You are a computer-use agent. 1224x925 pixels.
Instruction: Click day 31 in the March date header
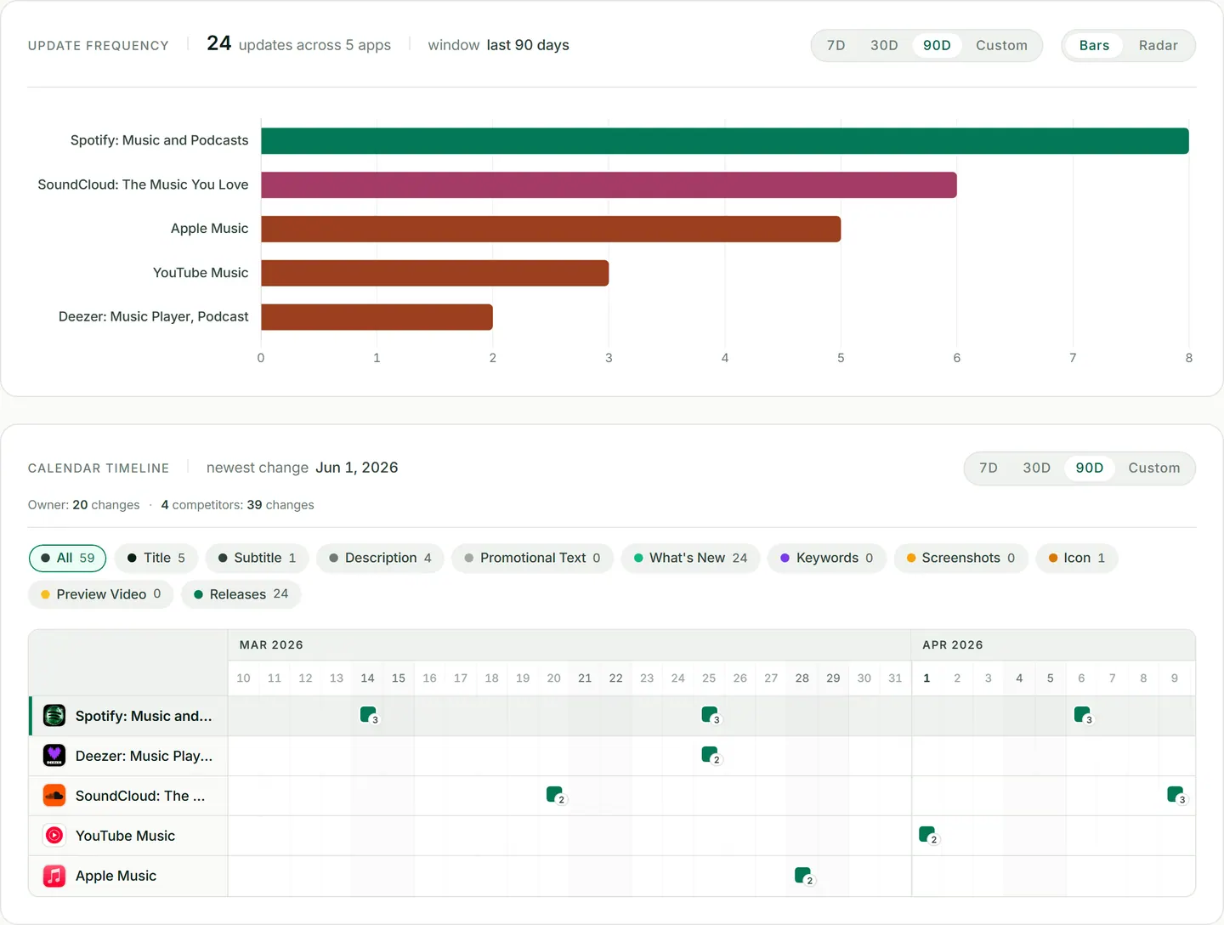pos(895,678)
